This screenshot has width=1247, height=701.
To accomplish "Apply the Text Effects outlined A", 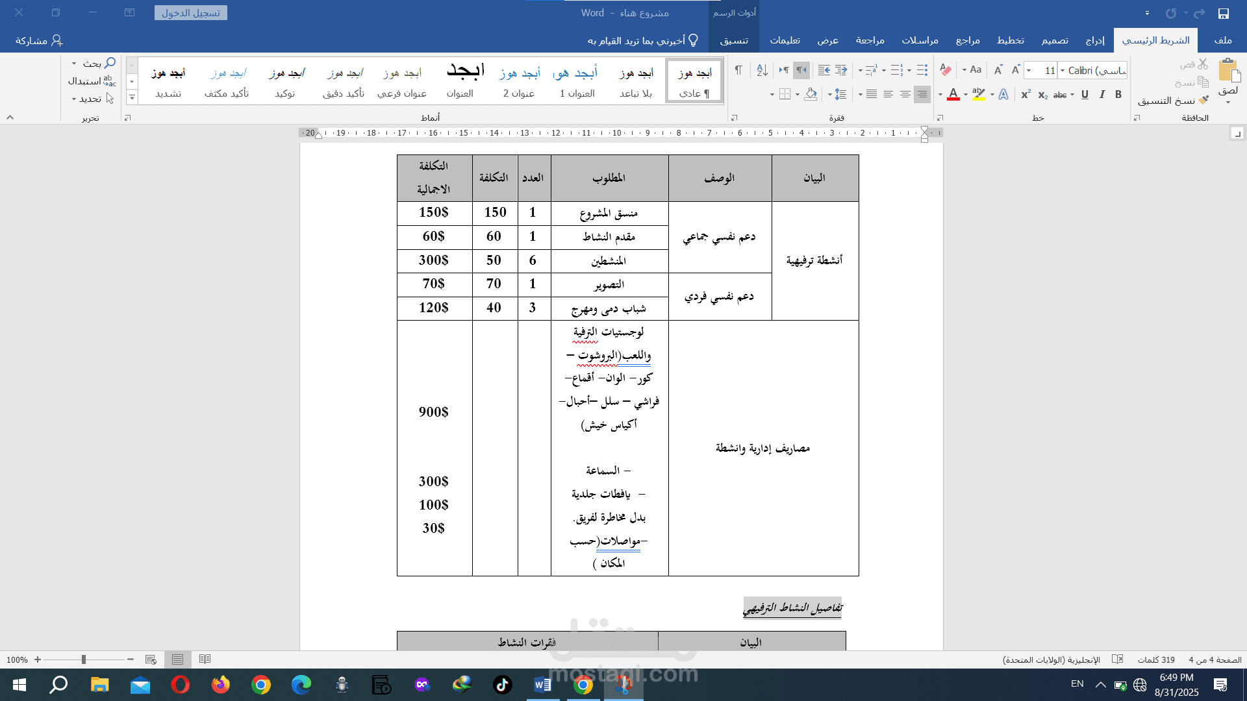I will tap(1003, 95).
